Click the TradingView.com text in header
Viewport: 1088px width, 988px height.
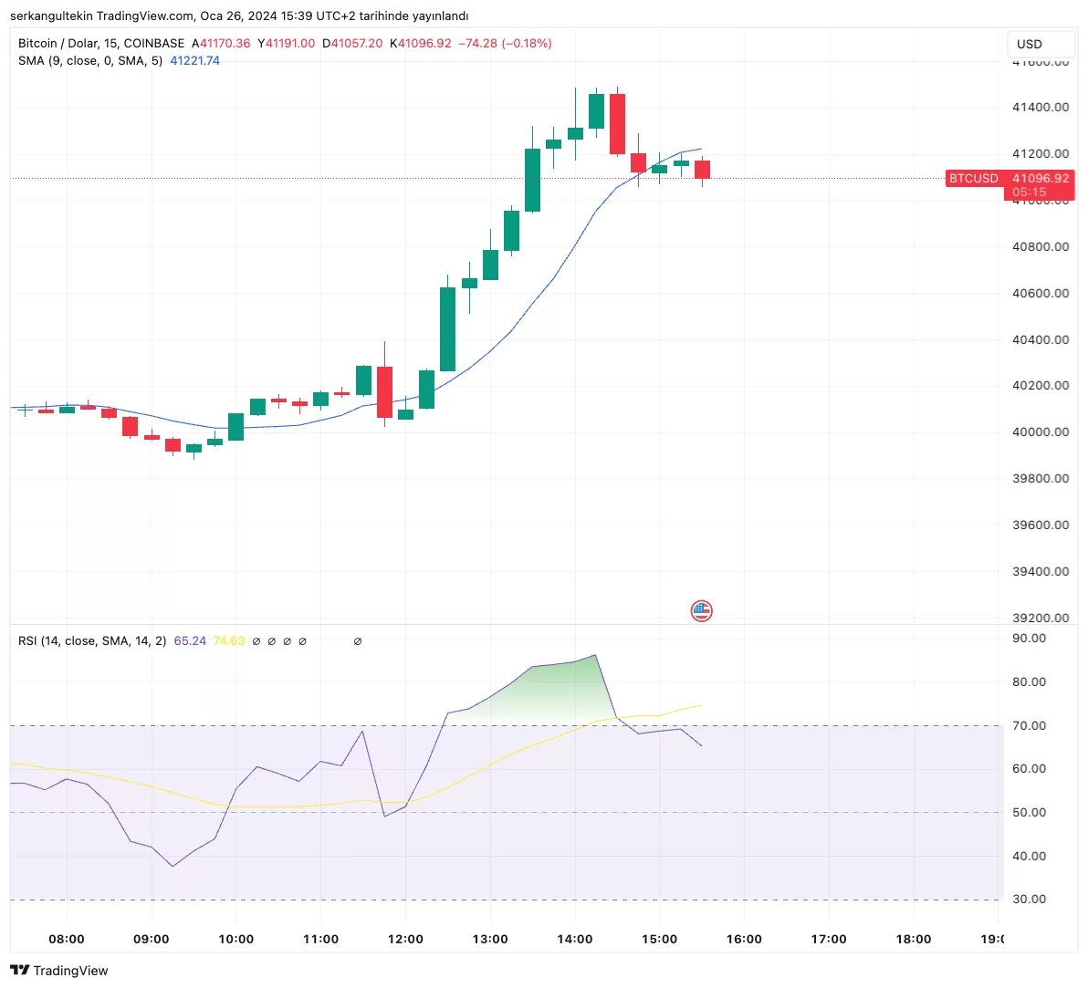pyautogui.click(x=145, y=16)
